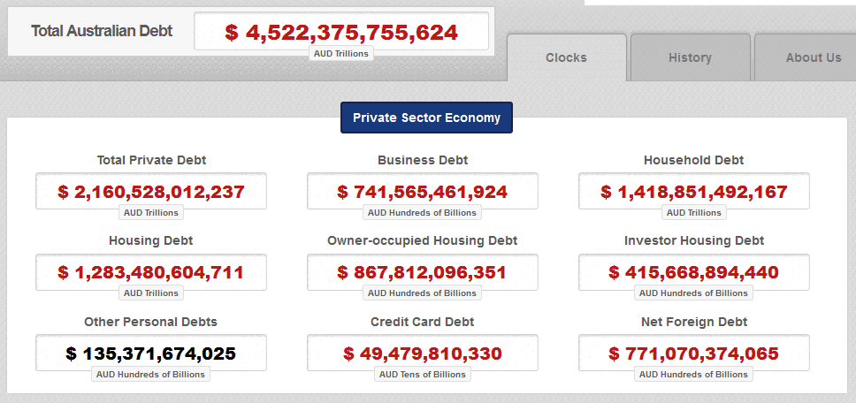
Task: Click the Owner-occupied Housing Debt counter
Action: tap(423, 271)
